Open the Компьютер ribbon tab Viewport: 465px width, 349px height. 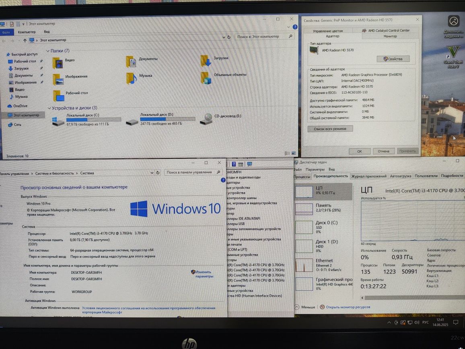pyautogui.click(x=27, y=32)
